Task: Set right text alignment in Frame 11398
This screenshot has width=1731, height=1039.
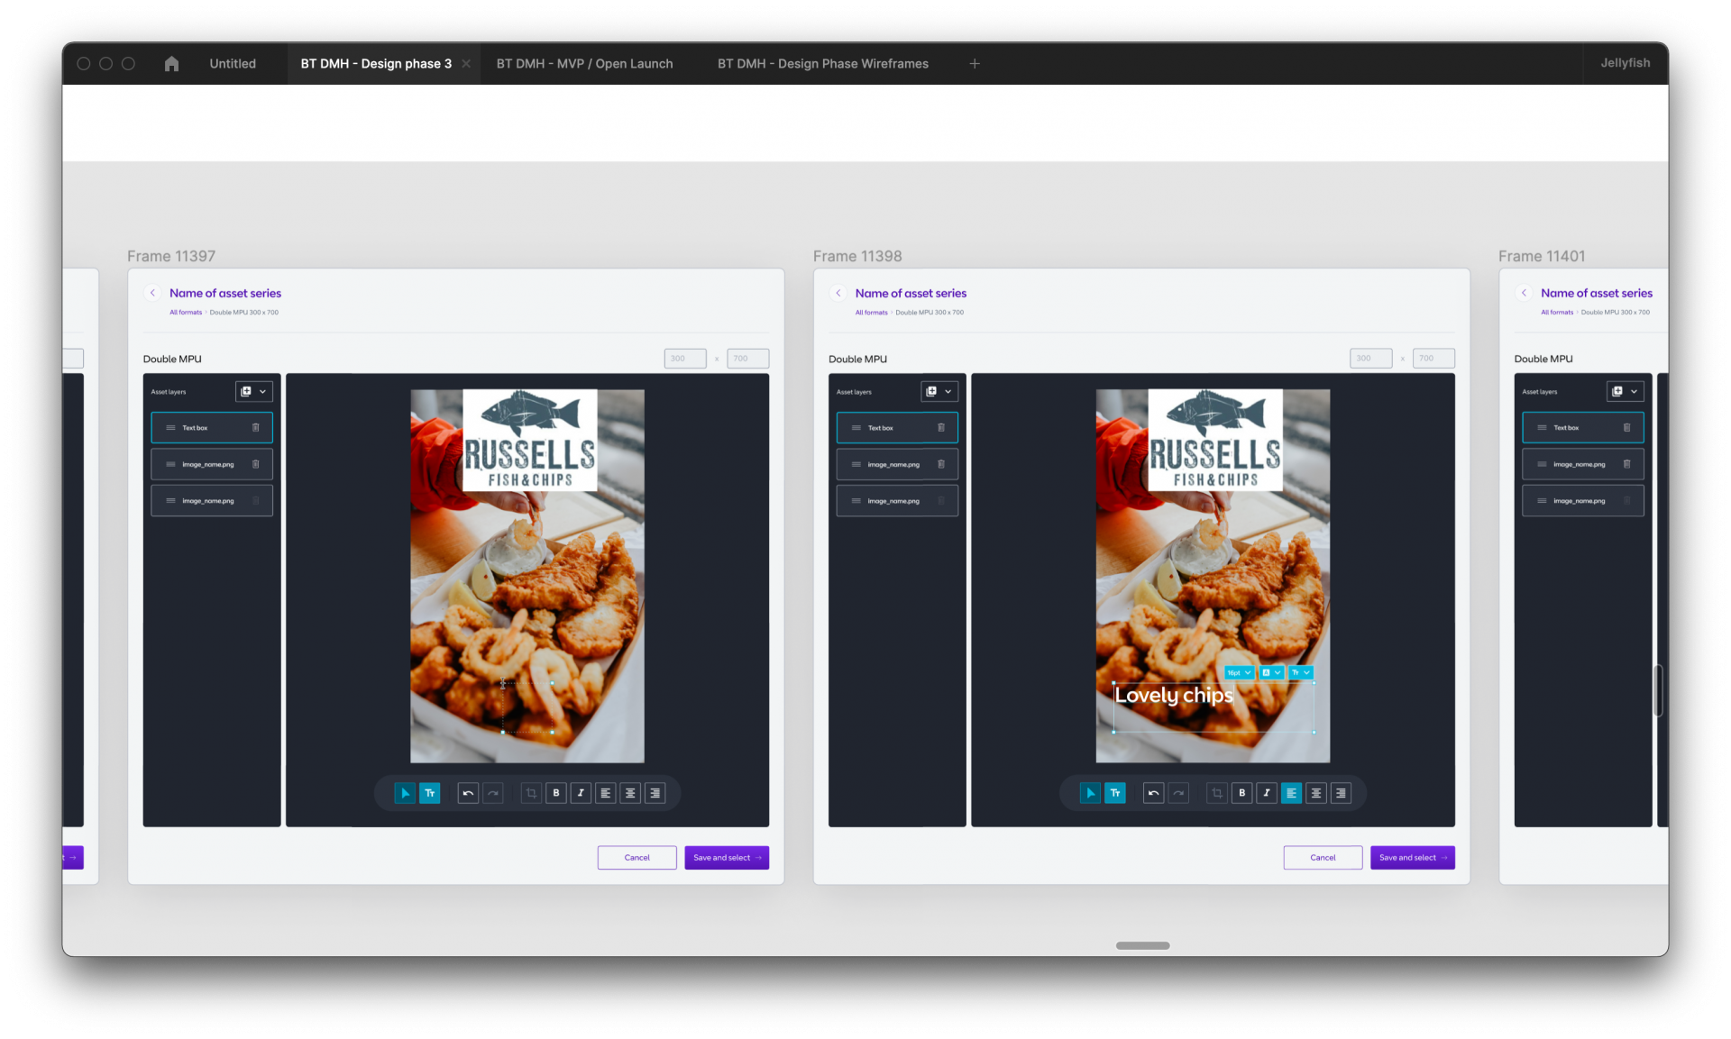Action: (x=1341, y=793)
